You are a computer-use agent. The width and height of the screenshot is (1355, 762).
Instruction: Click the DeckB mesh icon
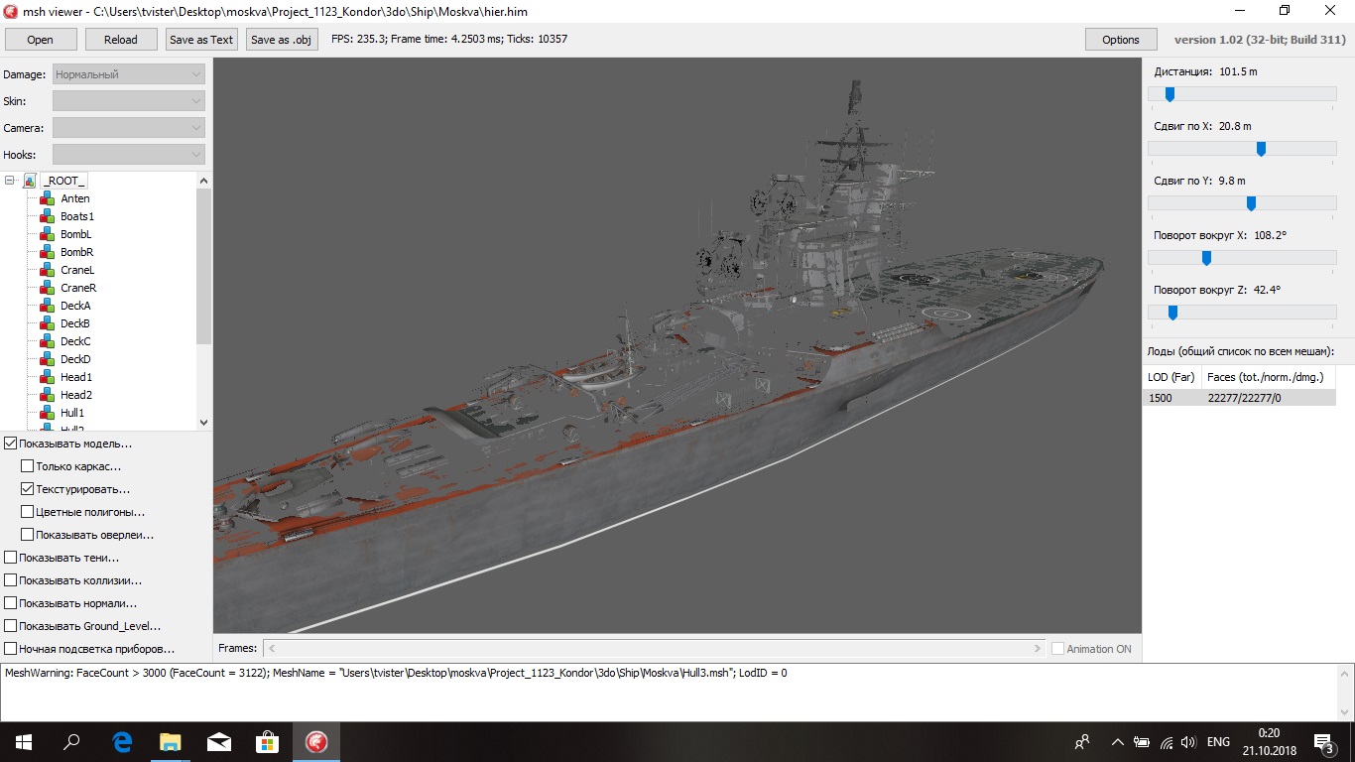(48, 323)
